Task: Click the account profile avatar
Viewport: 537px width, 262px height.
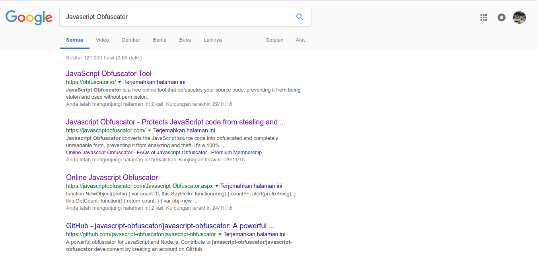Action: 519,17
